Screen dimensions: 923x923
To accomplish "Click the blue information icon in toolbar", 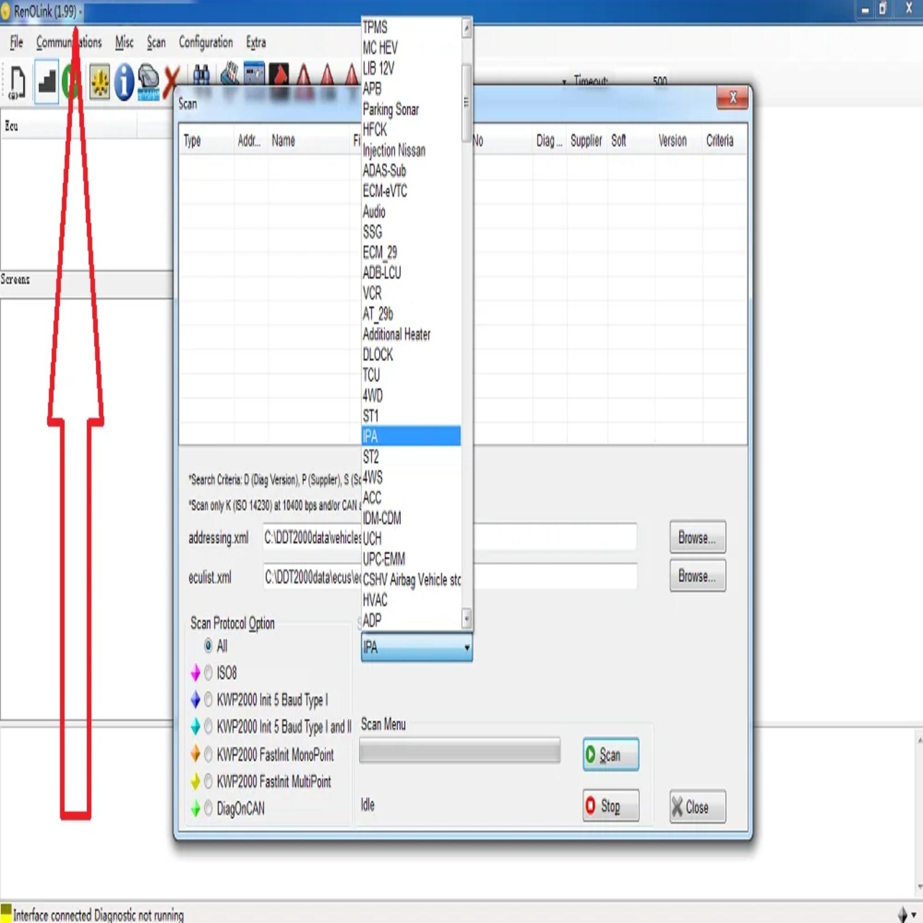I will [x=123, y=81].
